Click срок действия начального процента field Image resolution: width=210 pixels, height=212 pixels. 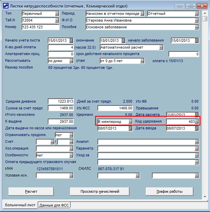click(x=184, y=54)
